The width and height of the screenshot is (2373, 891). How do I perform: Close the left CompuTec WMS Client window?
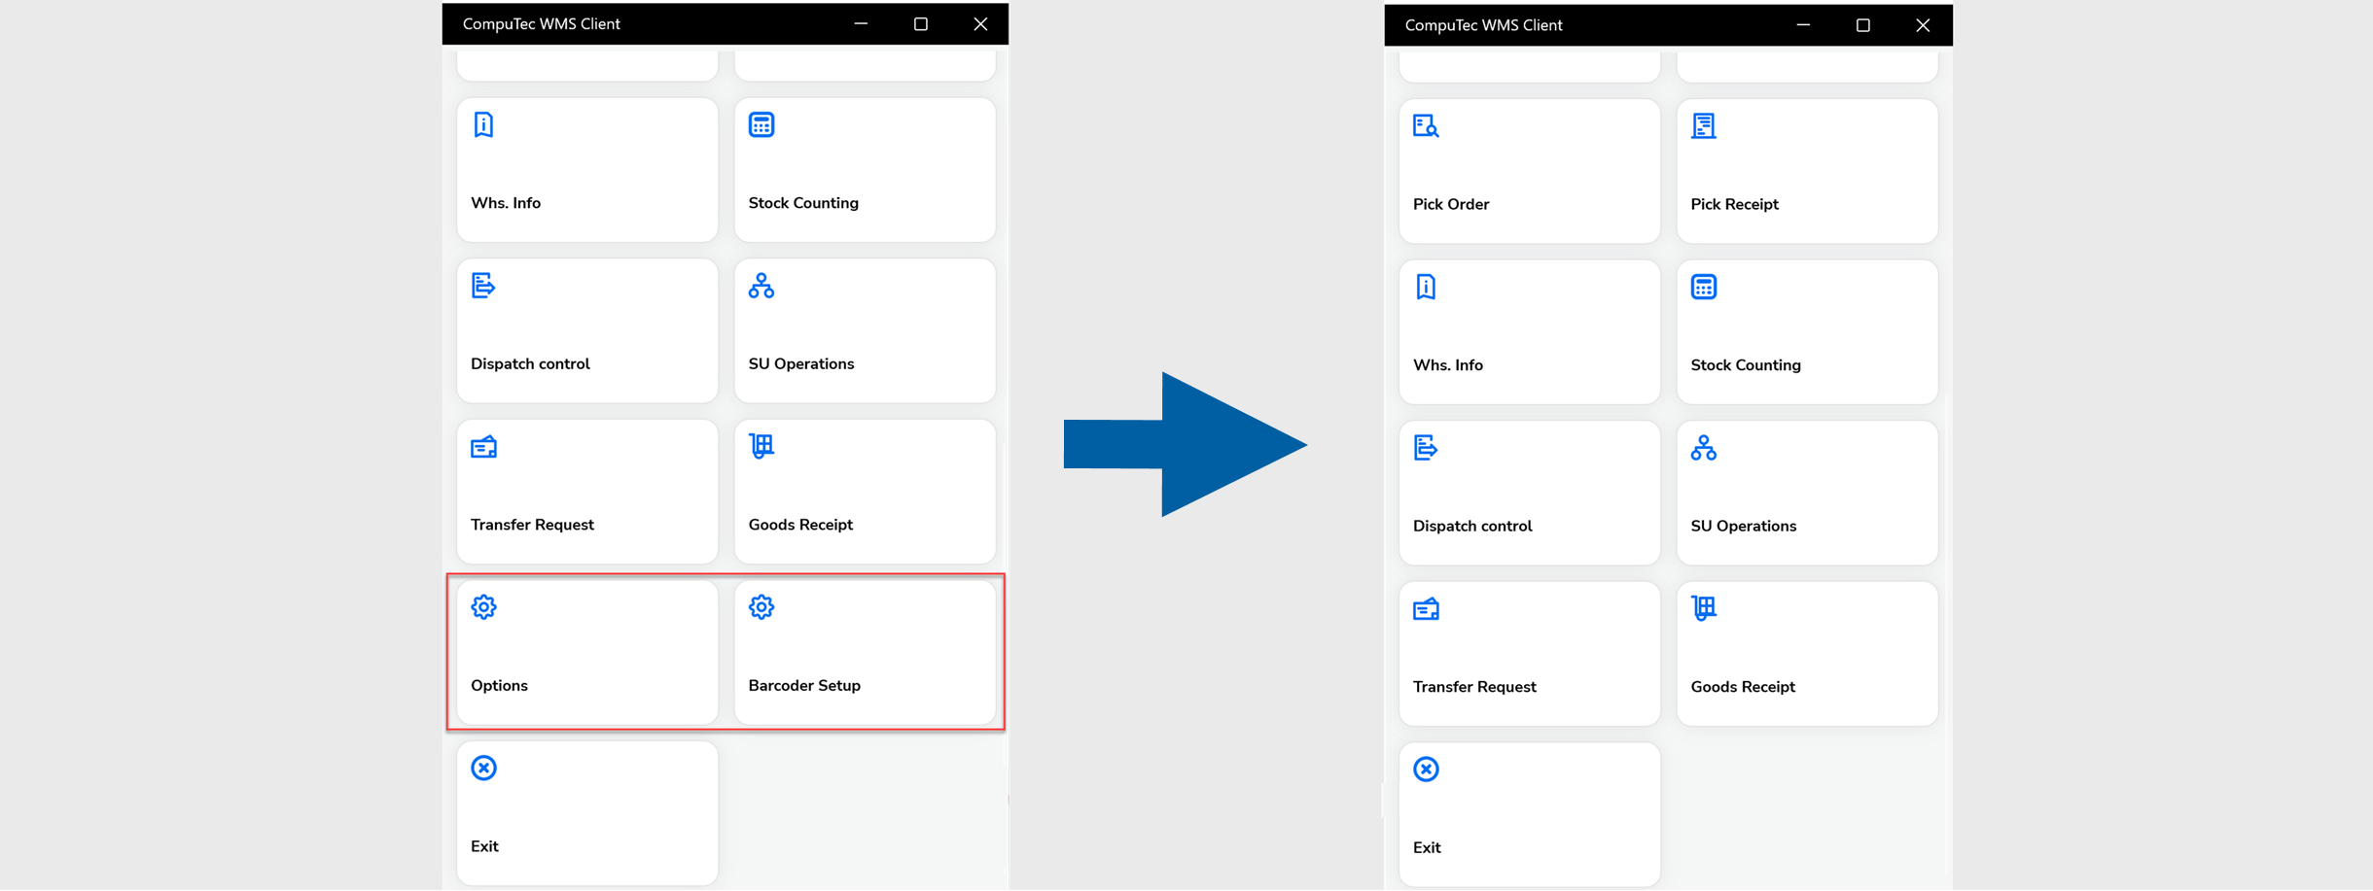980,23
